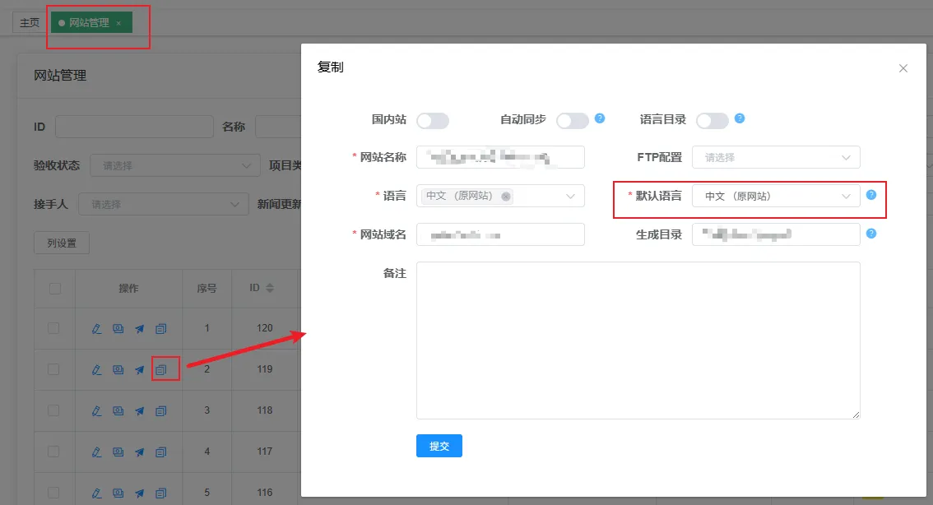The image size is (933, 505).
Task: Click the 提交 button
Action: (x=439, y=446)
